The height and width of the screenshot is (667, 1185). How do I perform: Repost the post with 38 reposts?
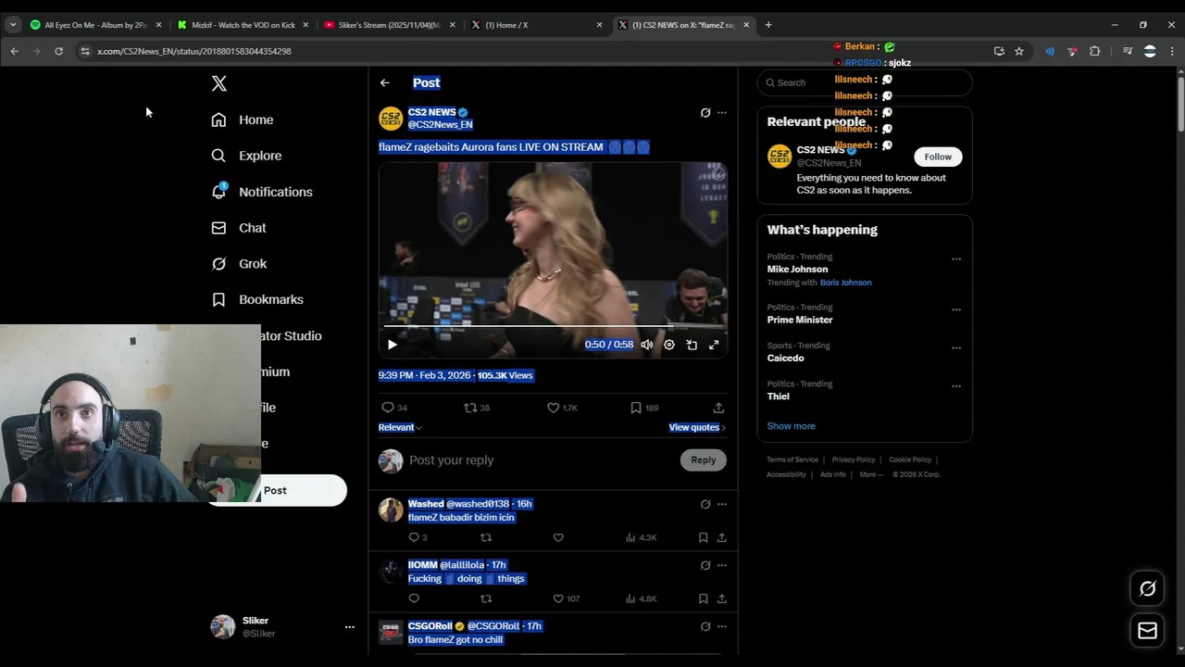[x=477, y=408]
